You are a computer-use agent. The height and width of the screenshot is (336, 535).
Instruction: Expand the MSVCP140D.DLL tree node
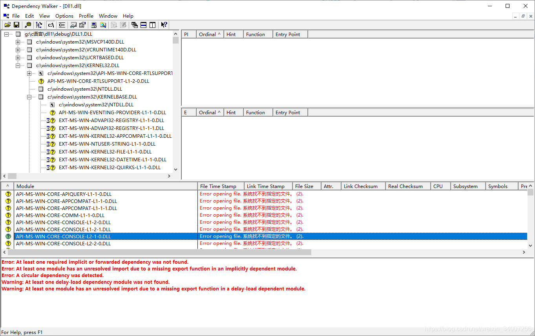[18, 42]
